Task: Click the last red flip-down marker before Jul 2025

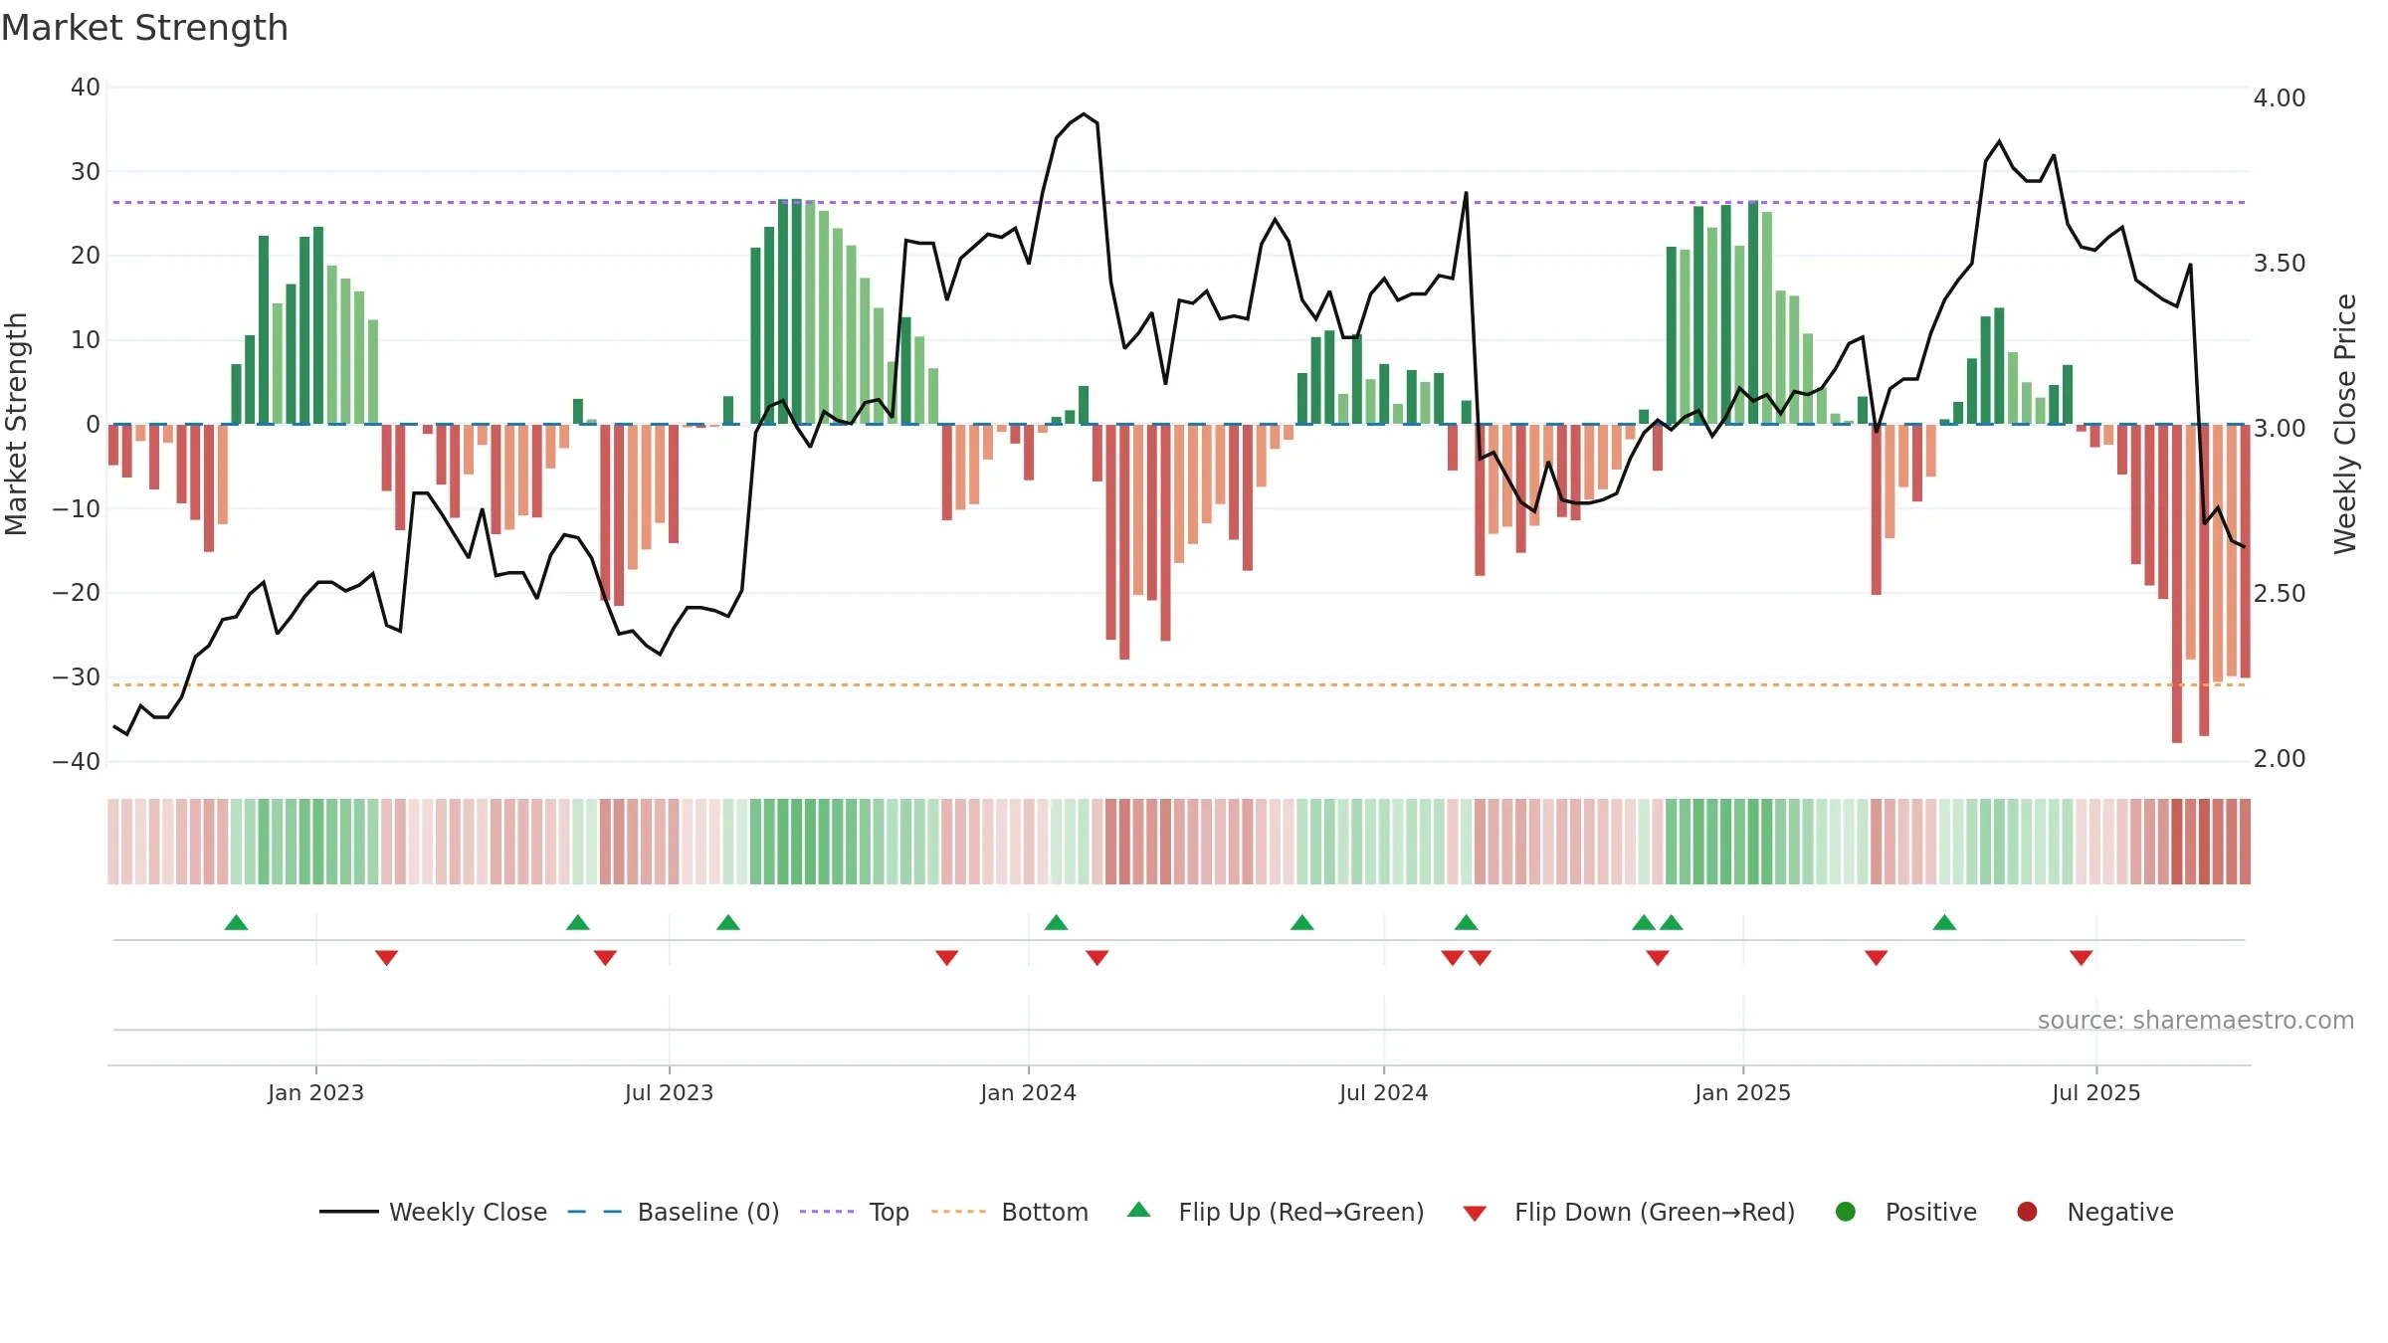Action: 2081,957
